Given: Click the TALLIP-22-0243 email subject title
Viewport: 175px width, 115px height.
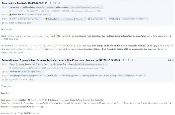Looking at the screenshot, I should tap(61, 60).
